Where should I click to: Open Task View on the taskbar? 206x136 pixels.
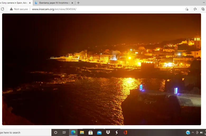pos(64,132)
